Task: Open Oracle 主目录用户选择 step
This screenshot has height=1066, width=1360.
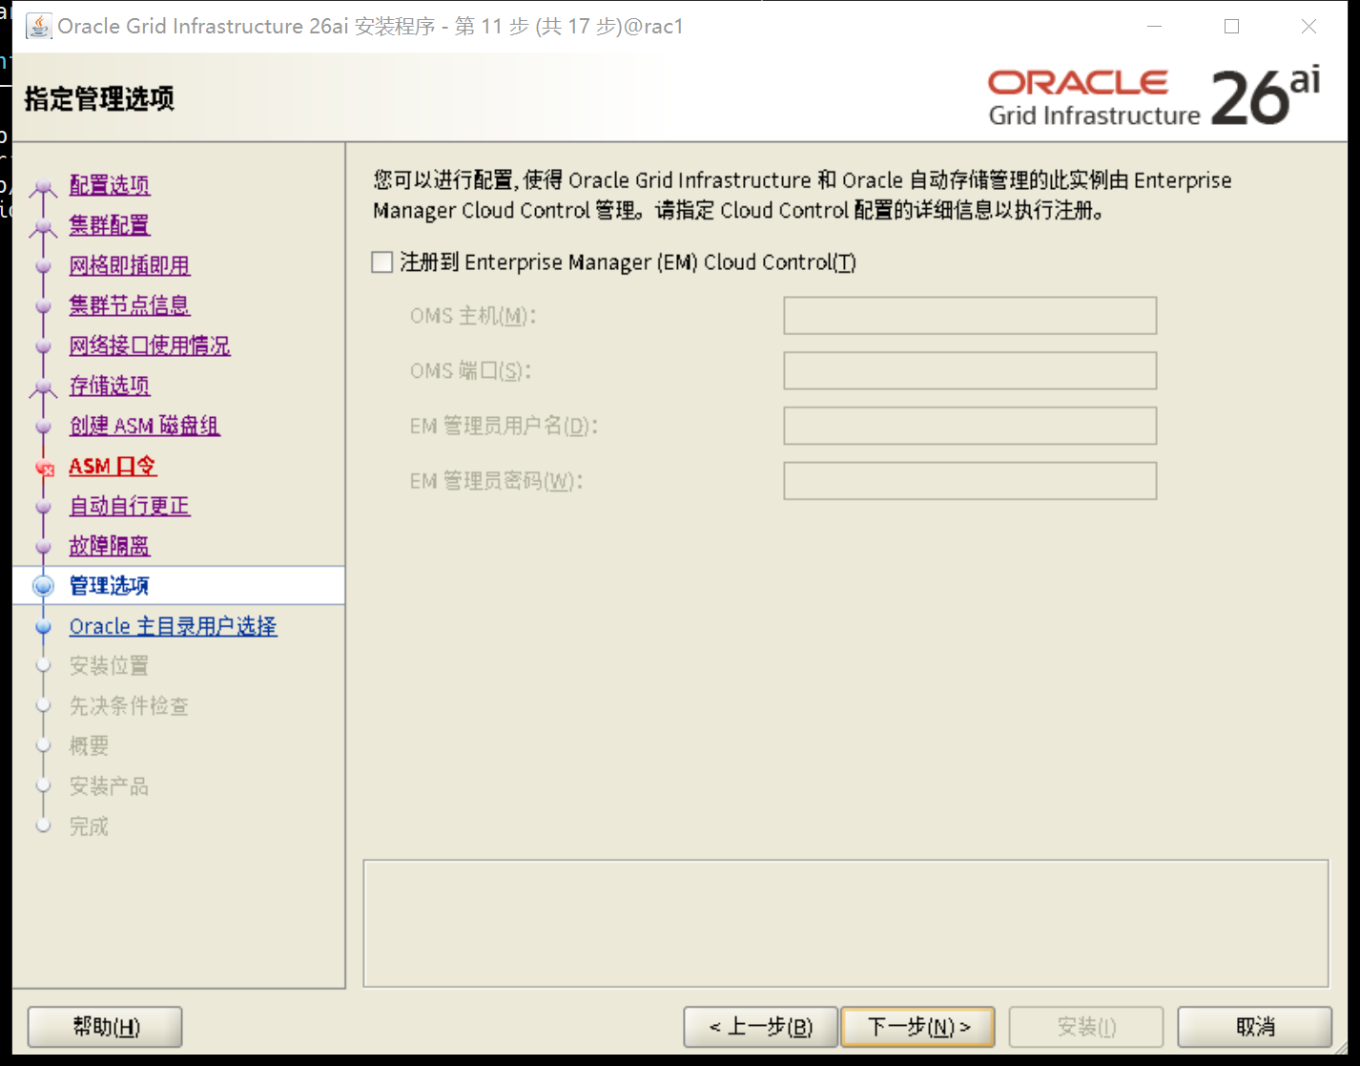Action: click(174, 626)
